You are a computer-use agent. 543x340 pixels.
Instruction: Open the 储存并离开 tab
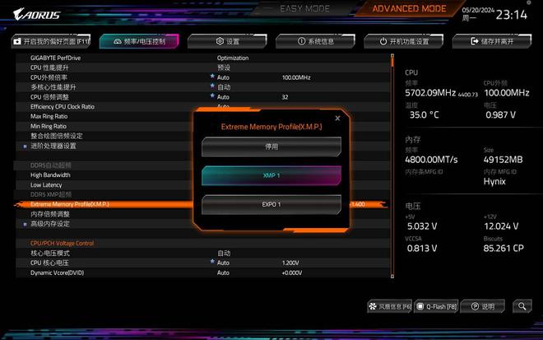click(x=492, y=41)
